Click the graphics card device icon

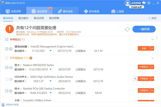11,67
